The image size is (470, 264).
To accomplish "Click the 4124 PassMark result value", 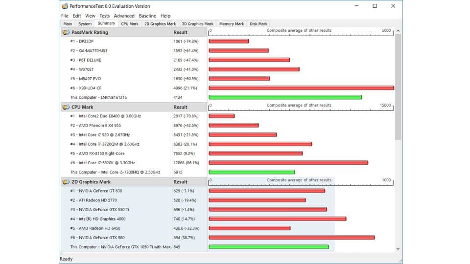I will click(178, 97).
